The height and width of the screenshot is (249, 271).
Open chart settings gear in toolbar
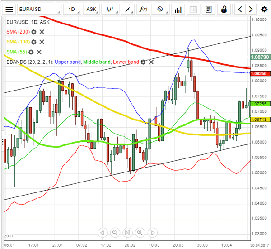pyautogui.click(x=264, y=9)
